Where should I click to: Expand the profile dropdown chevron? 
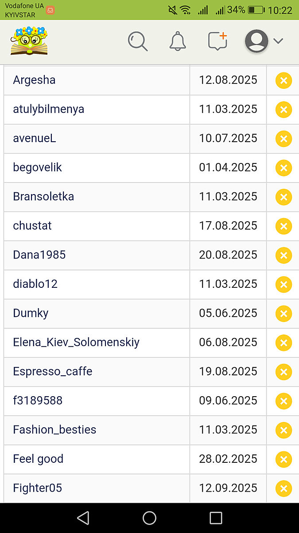pos(278,41)
